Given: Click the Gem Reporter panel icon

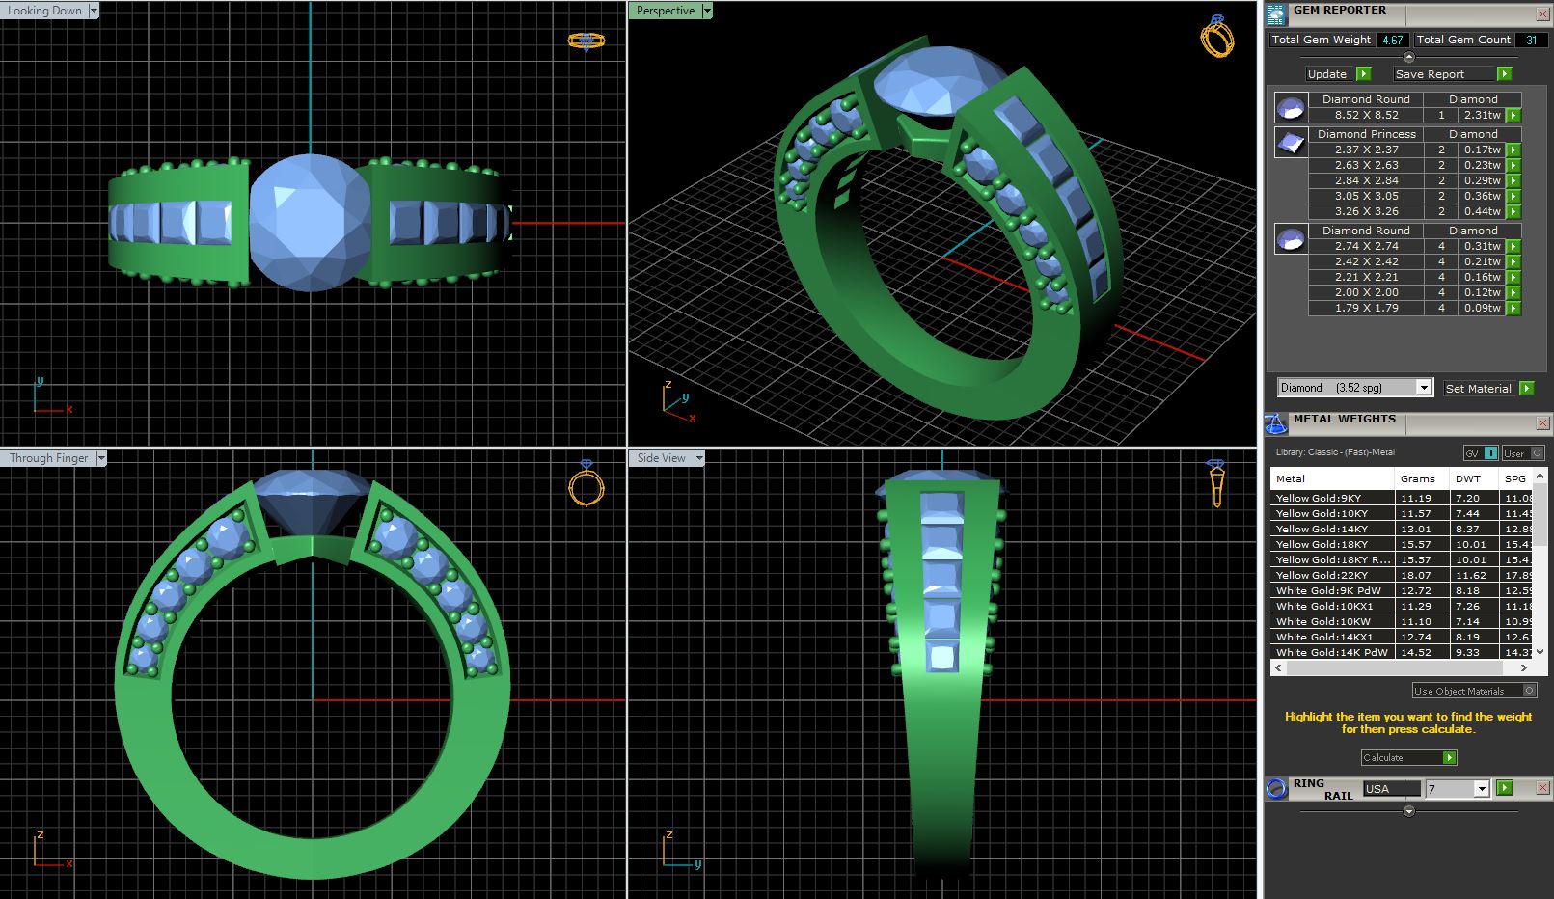Looking at the screenshot, I should point(1276,14).
